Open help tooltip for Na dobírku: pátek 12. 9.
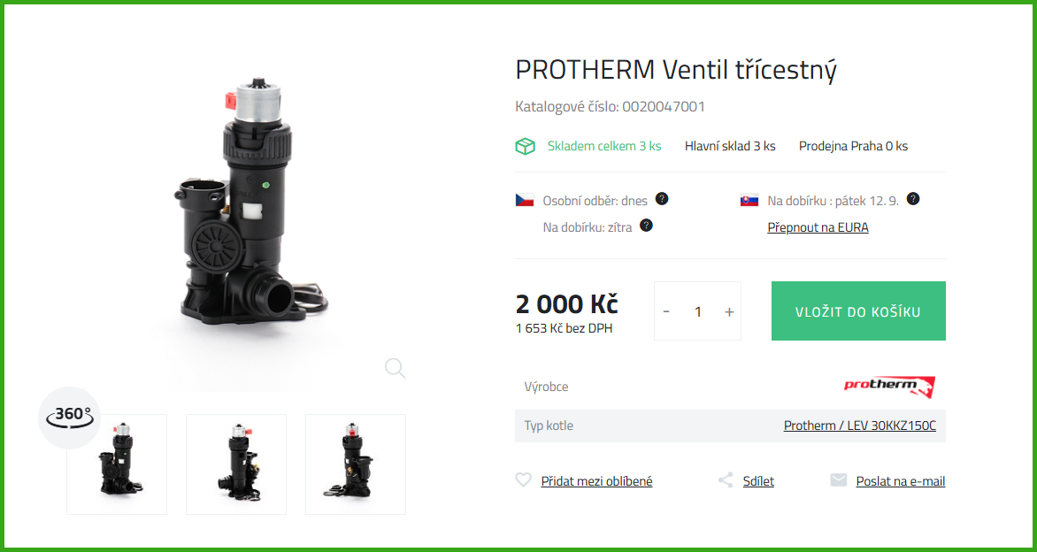The width and height of the screenshot is (1037, 552). tap(913, 198)
